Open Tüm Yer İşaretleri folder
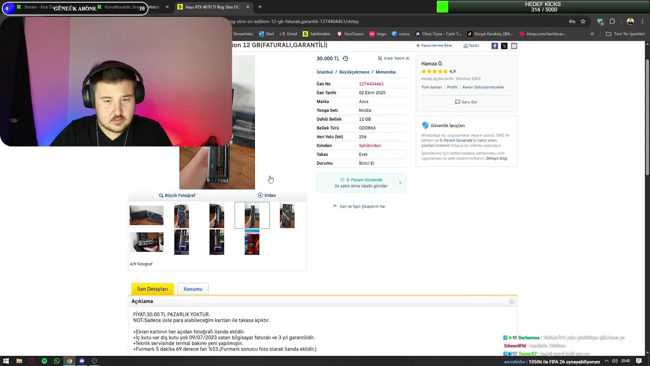Image resolution: width=650 pixels, height=366 pixels. (626, 34)
